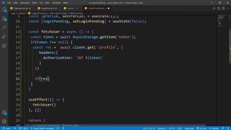Switch to the SignupForm.js tab
Screen dimensions: 231x130
(21, 8)
